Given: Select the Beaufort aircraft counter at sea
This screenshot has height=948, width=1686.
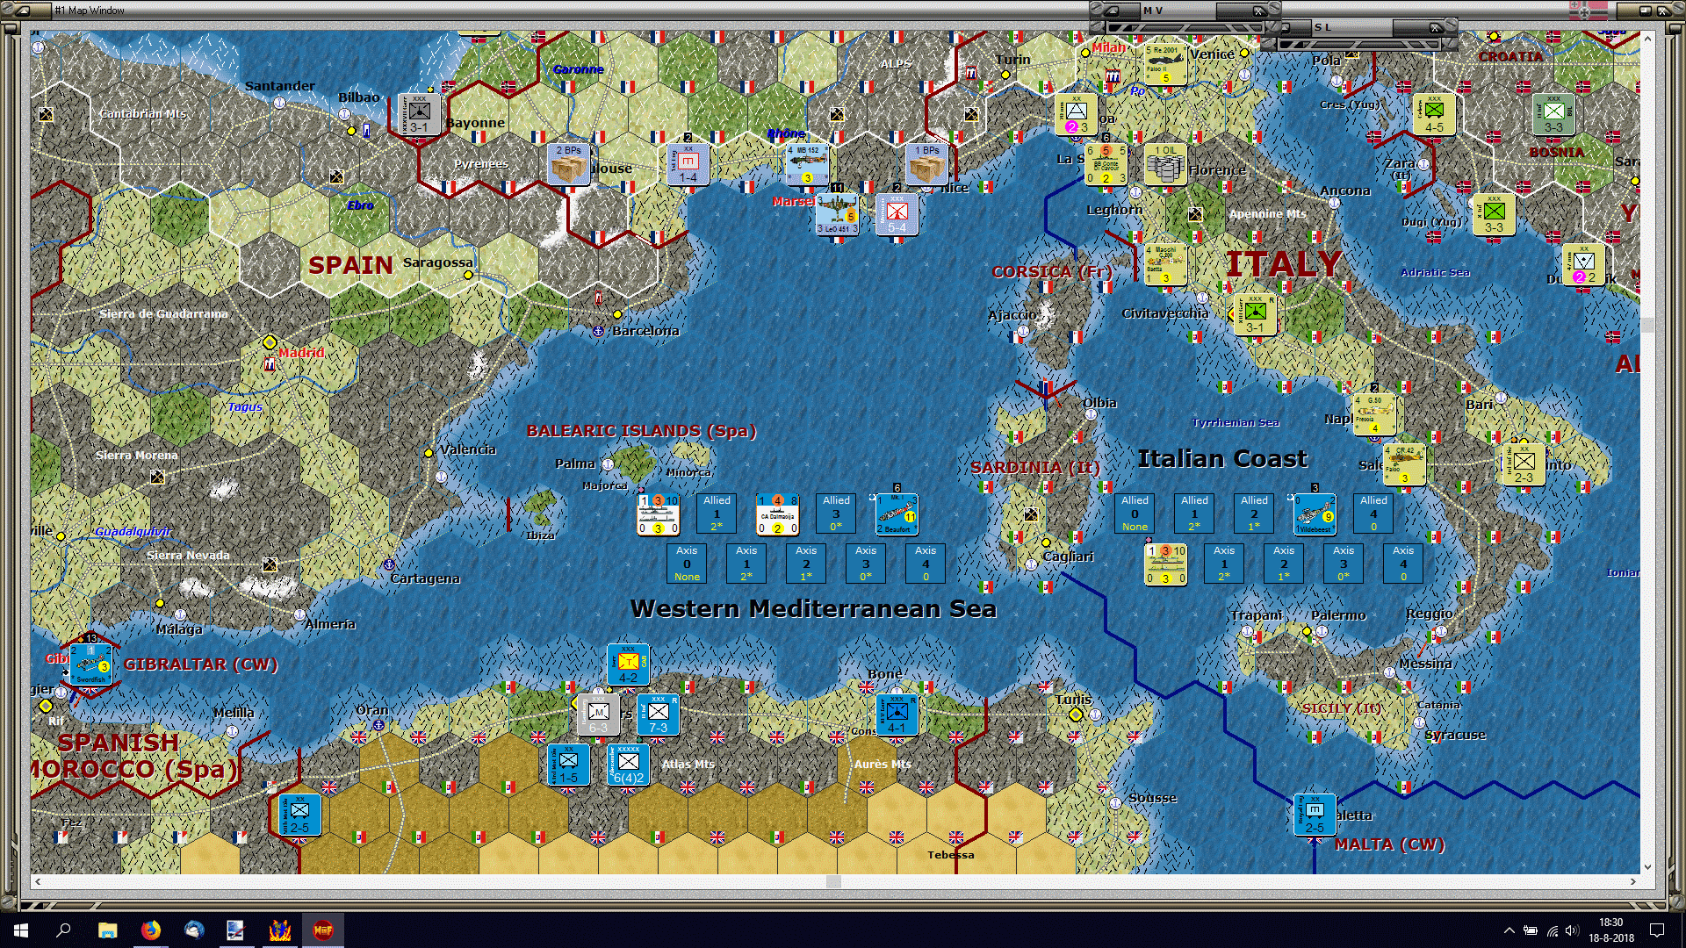Looking at the screenshot, I should (x=897, y=514).
